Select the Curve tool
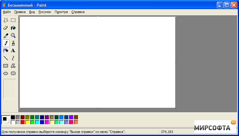This screenshot has height=136, width=239. pos(13,58)
